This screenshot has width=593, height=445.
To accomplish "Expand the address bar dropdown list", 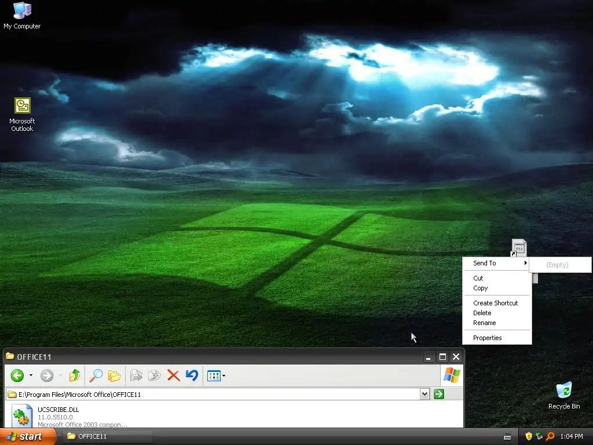I will tap(424, 394).
